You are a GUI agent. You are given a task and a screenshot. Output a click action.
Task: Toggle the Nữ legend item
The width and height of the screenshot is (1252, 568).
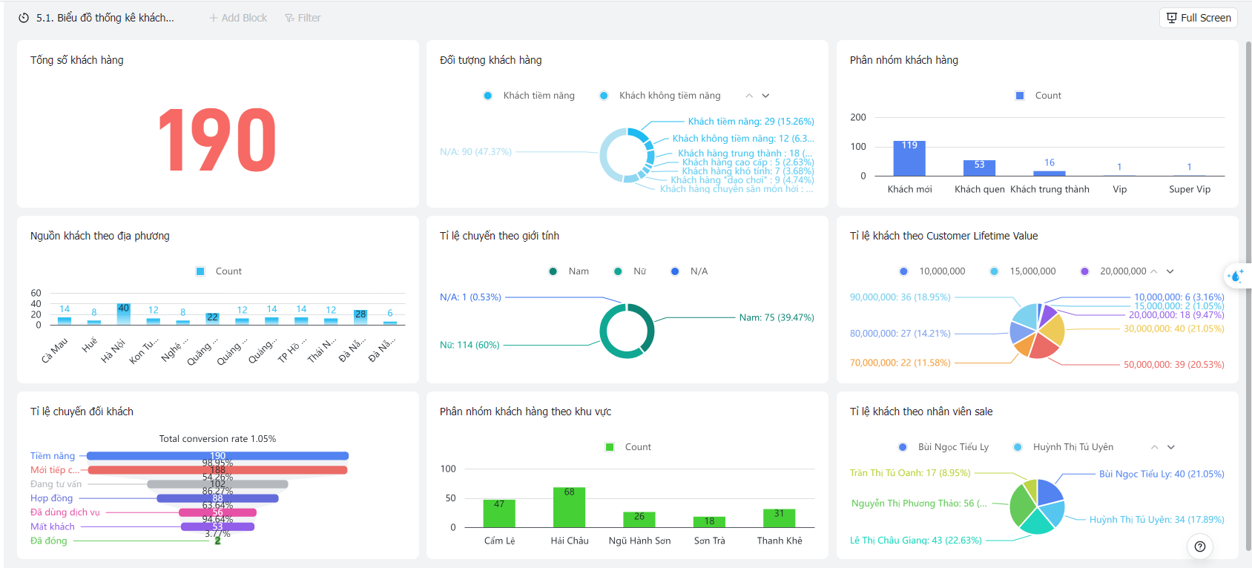point(630,271)
